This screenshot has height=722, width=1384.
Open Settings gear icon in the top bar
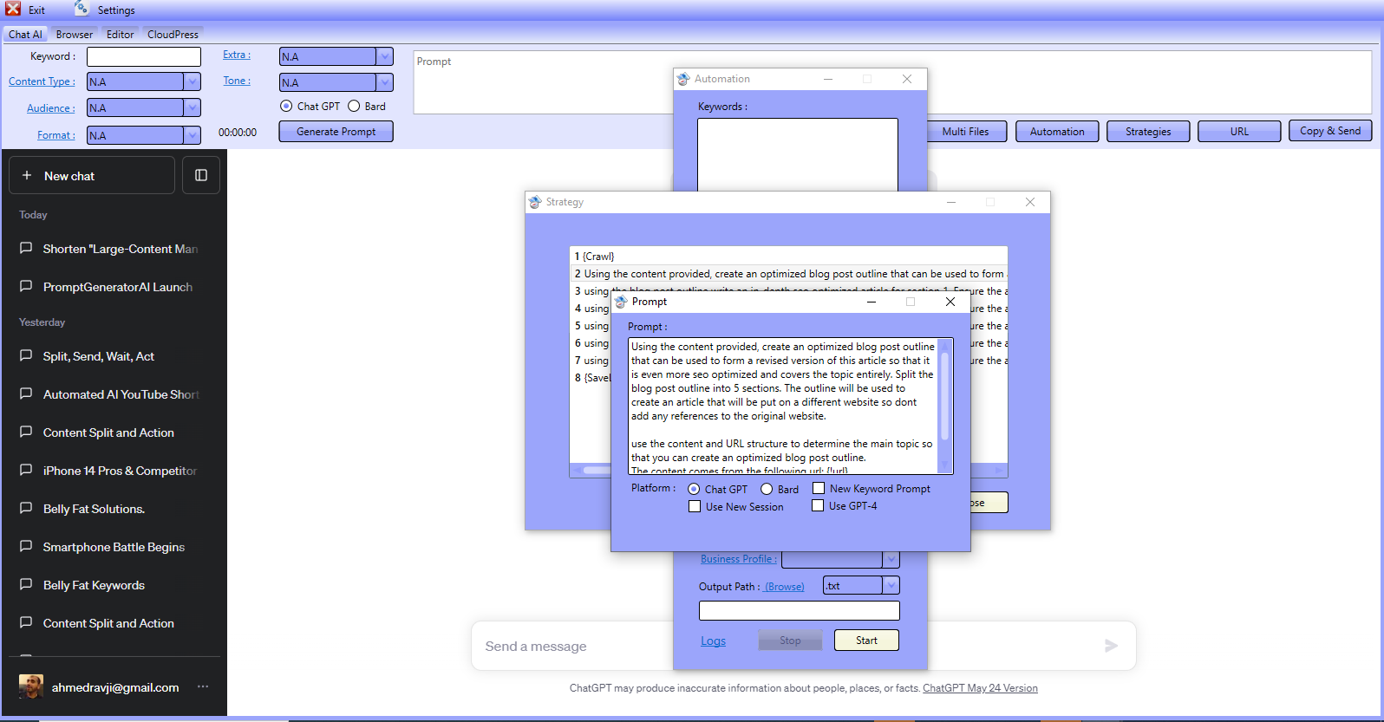[x=82, y=9]
